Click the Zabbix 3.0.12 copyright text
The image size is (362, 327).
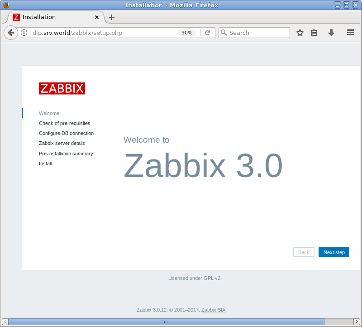(x=168, y=310)
